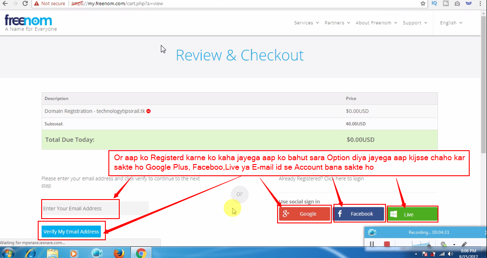Click the recorder webcam icon
The width and height of the screenshot is (487, 258).
(443, 244)
